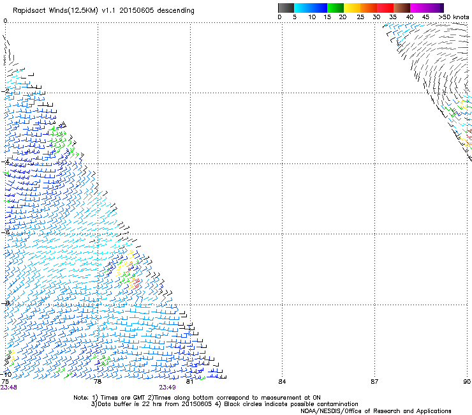This screenshot has width=472, height=415.
Task: Click the longitude 78 axis label
Action: [x=98, y=382]
